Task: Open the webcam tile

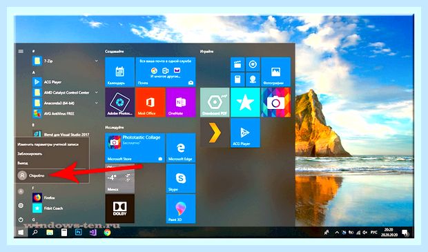Action: (253, 79)
